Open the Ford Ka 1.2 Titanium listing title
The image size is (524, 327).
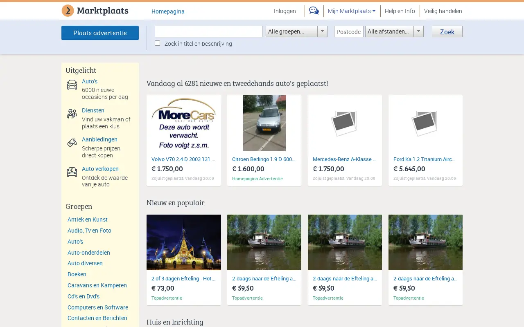click(x=425, y=159)
